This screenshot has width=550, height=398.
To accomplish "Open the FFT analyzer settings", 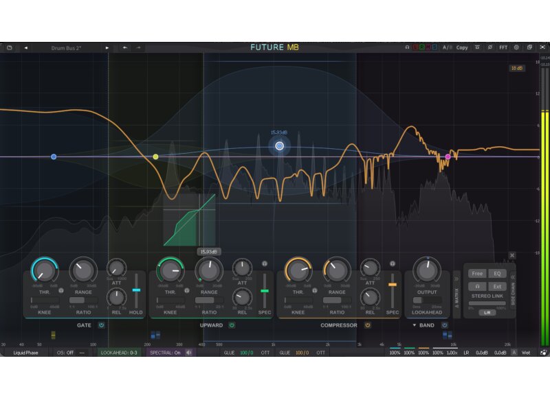I will coord(503,47).
